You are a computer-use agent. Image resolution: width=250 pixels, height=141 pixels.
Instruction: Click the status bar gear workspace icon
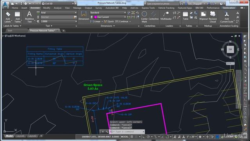click(x=200, y=137)
